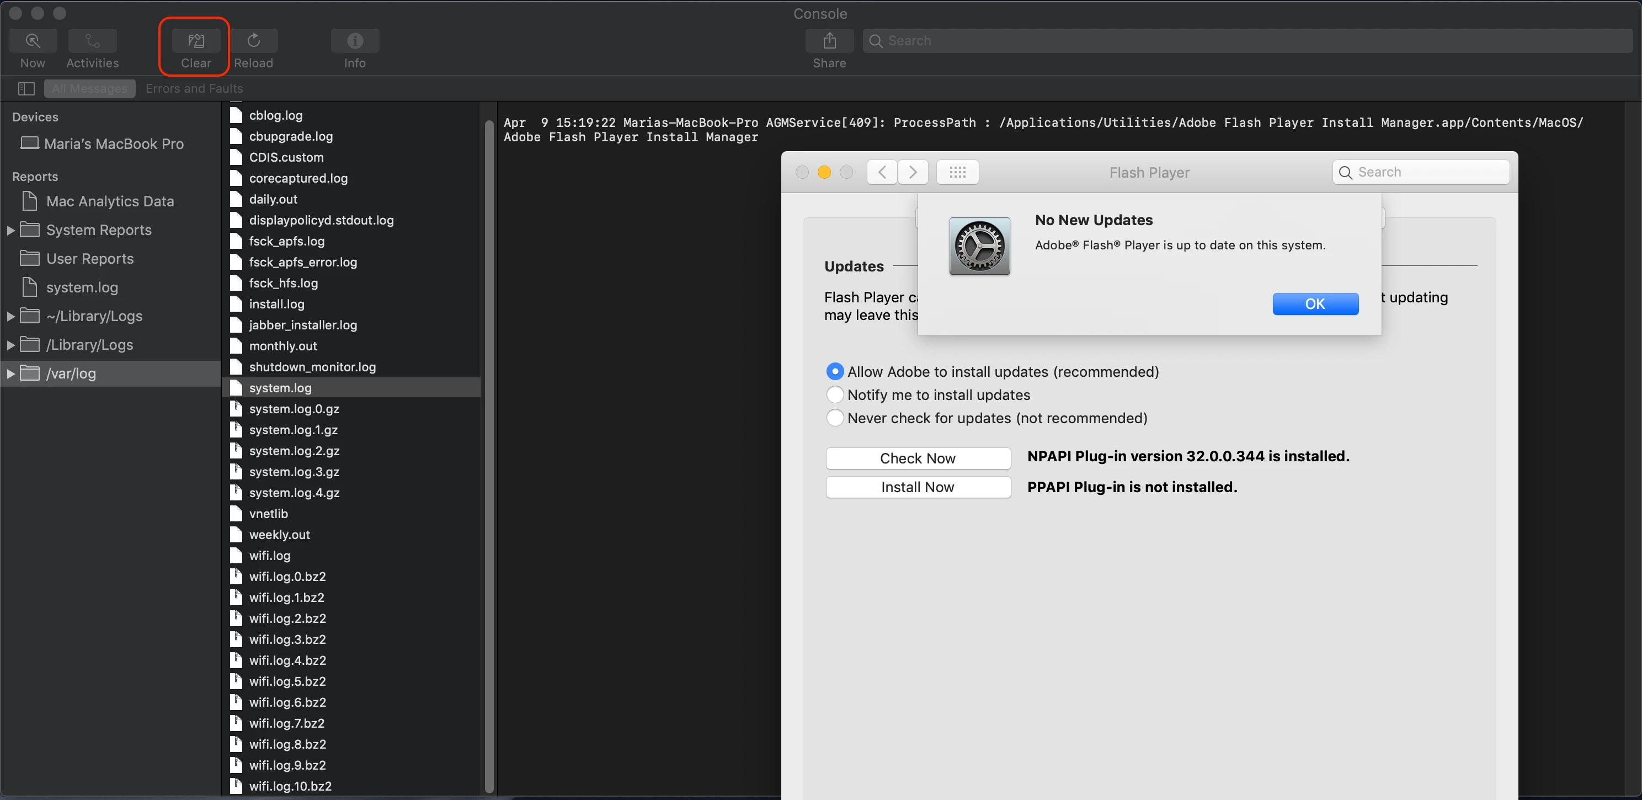The image size is (1642, 800).
Task: Expand the ~/Library/Logs folder
Action: [11, 316]
